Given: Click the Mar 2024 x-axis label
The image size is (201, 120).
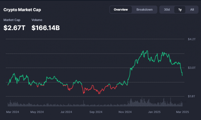Looking at the screenshot, I should [13, 112].
